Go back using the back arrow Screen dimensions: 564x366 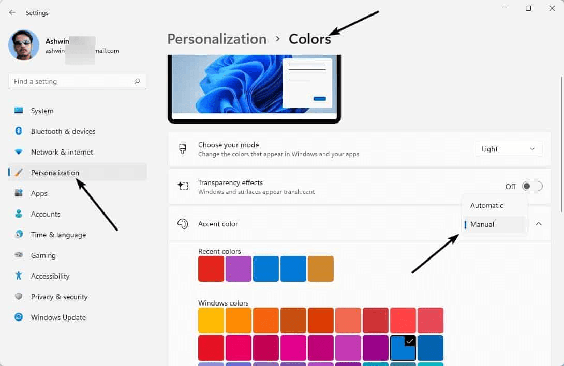coord(12,12)
